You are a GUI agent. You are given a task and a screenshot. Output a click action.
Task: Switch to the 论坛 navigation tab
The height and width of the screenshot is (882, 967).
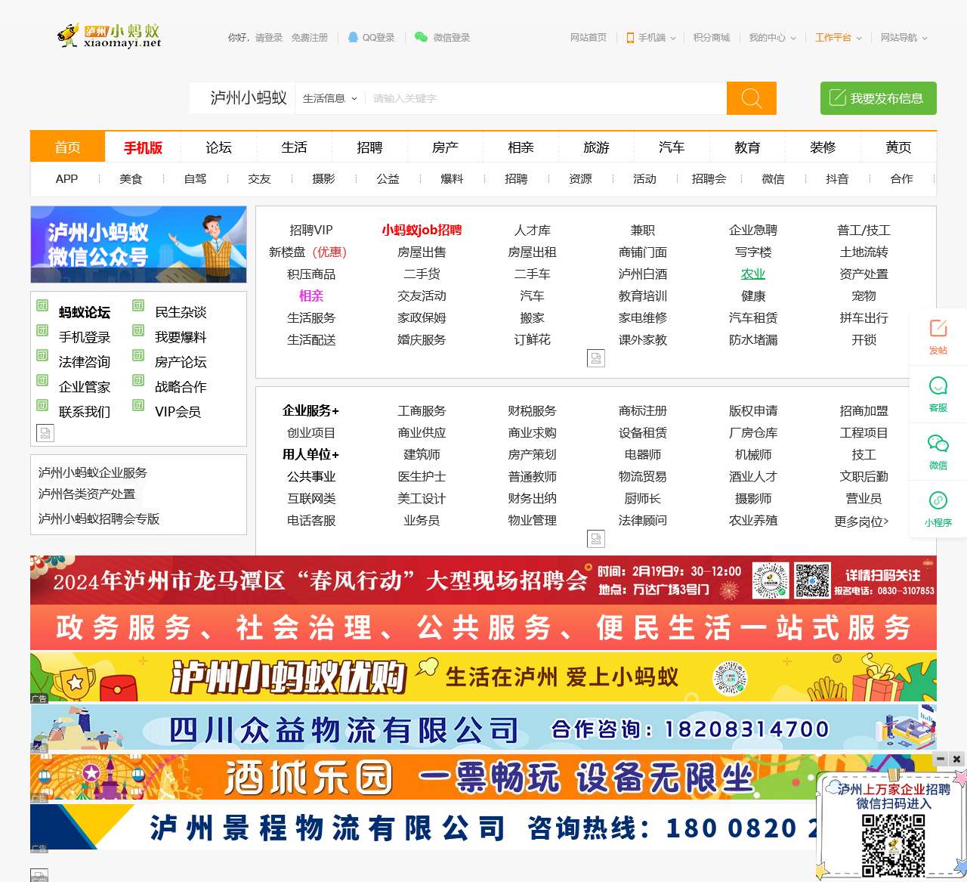[218, 147]
